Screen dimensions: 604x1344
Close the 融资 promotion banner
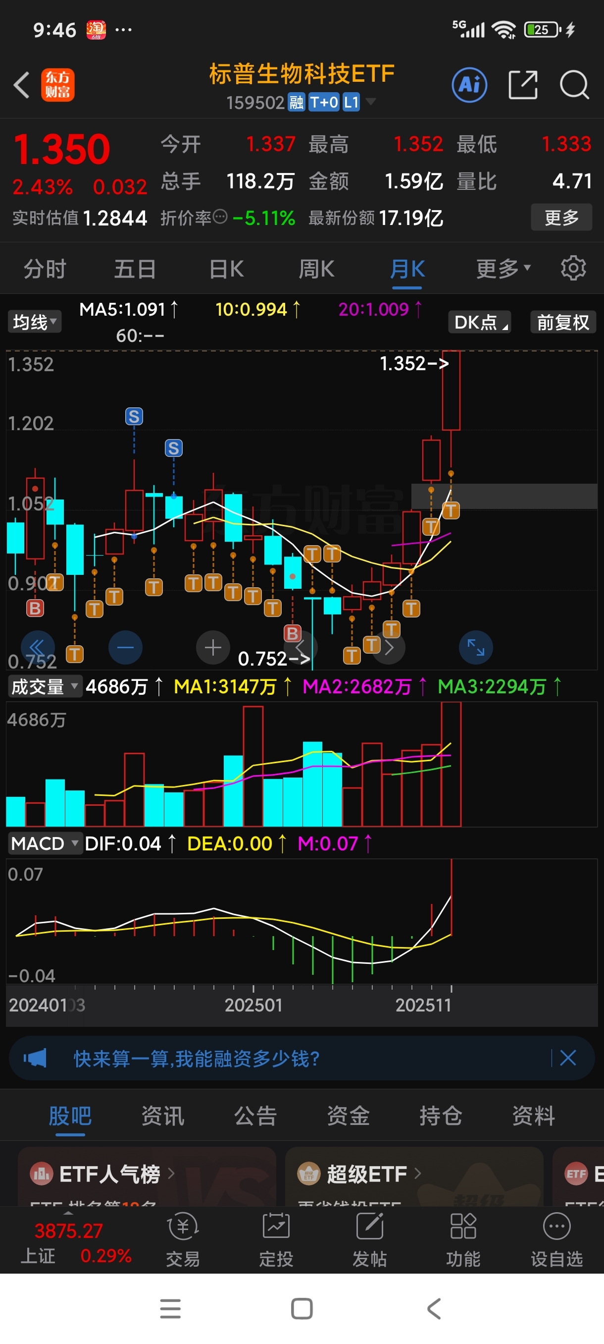point(567,1058)
